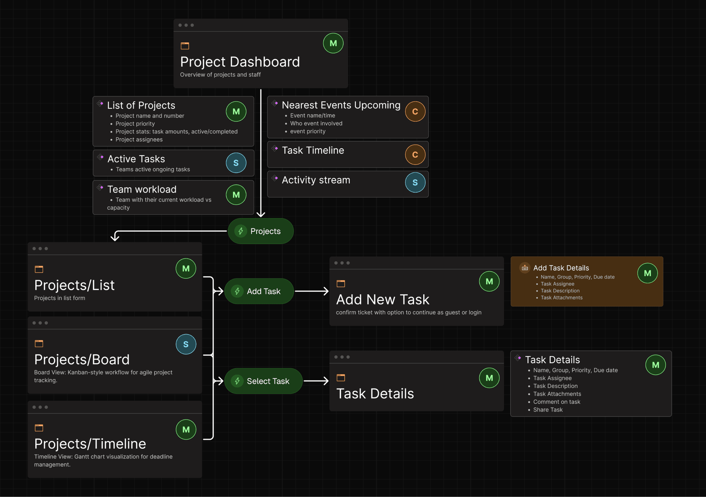Toggle the M status badge on Team workload
706x497 pixels.
236,194
